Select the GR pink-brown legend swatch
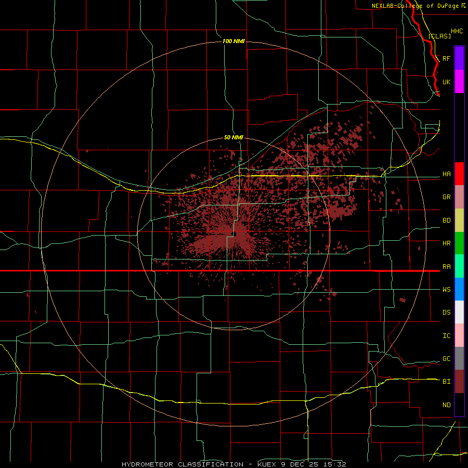This screenshot has height=468, width=468. 459,197
